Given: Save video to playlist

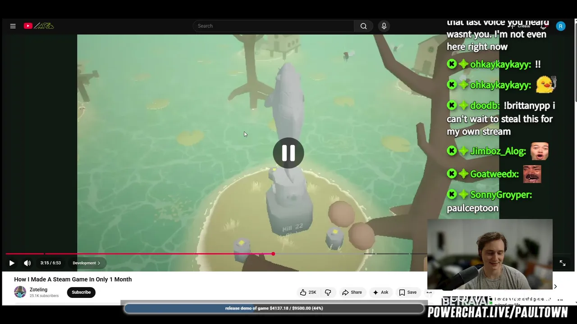Looking at the screenshot, I should [x=408, y=292].
